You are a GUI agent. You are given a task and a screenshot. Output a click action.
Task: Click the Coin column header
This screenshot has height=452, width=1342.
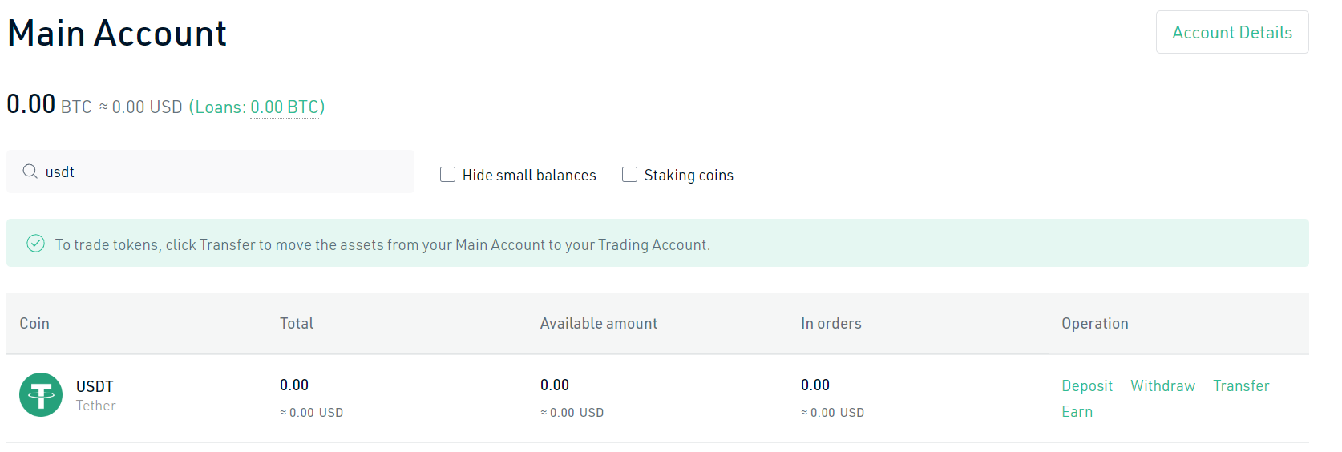click(x=34, y=323)
